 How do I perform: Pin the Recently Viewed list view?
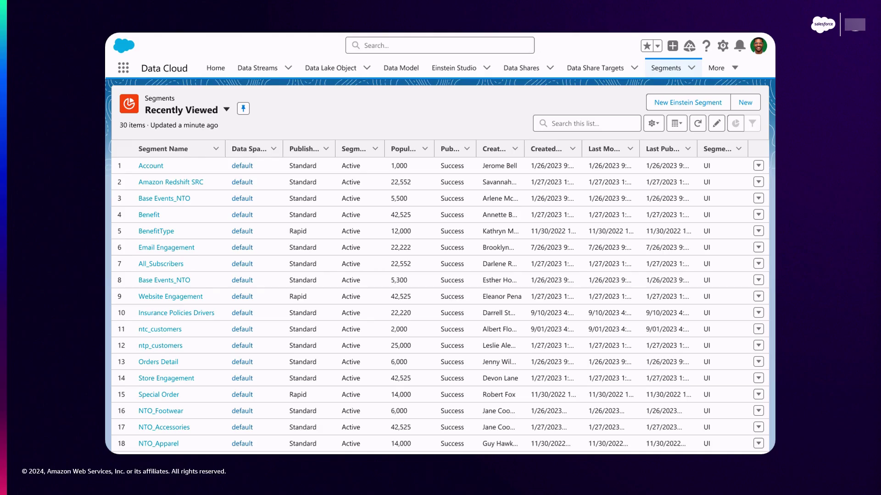[x=243, y=109]
